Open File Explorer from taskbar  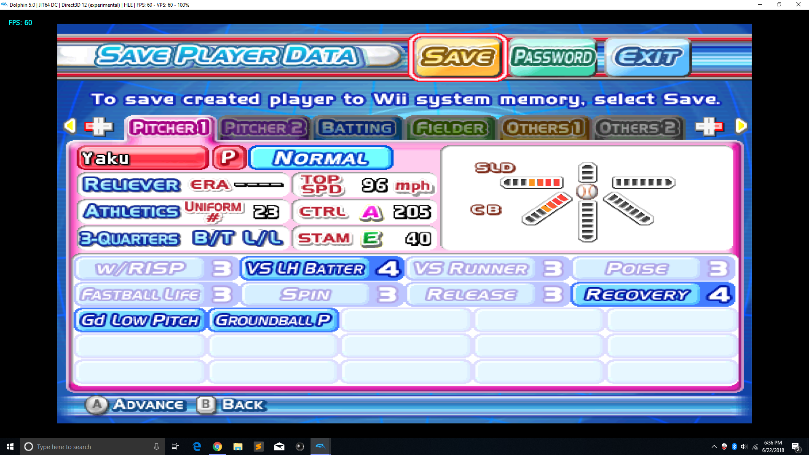click(x=238, y=447)
